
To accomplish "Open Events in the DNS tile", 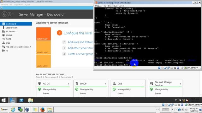I will point(121,94).
